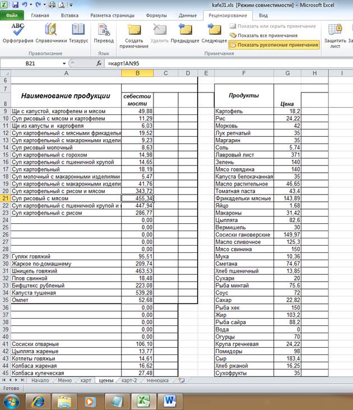Open the quick access toolbar customize dropdown

(71, 4)
